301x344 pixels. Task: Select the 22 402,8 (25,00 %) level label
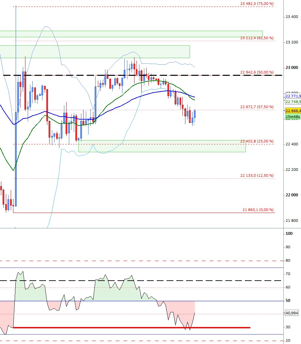(x=257, y=141)
